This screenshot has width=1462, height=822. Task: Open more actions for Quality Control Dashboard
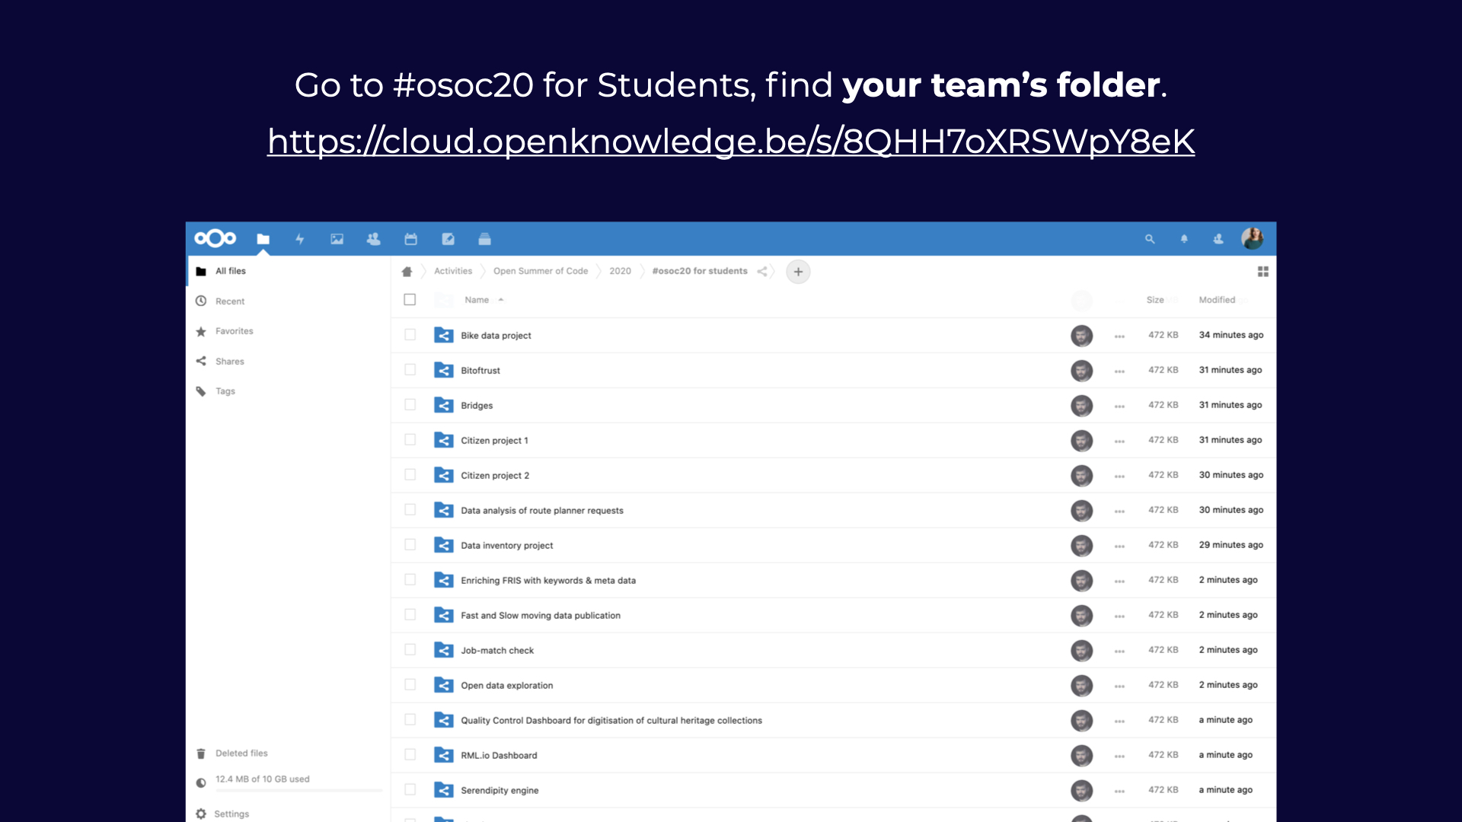[1119, 721]
